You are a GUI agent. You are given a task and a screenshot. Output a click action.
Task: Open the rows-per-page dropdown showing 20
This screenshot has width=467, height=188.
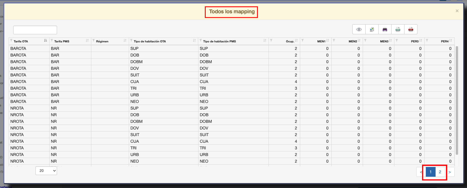[x=46, y=171]
